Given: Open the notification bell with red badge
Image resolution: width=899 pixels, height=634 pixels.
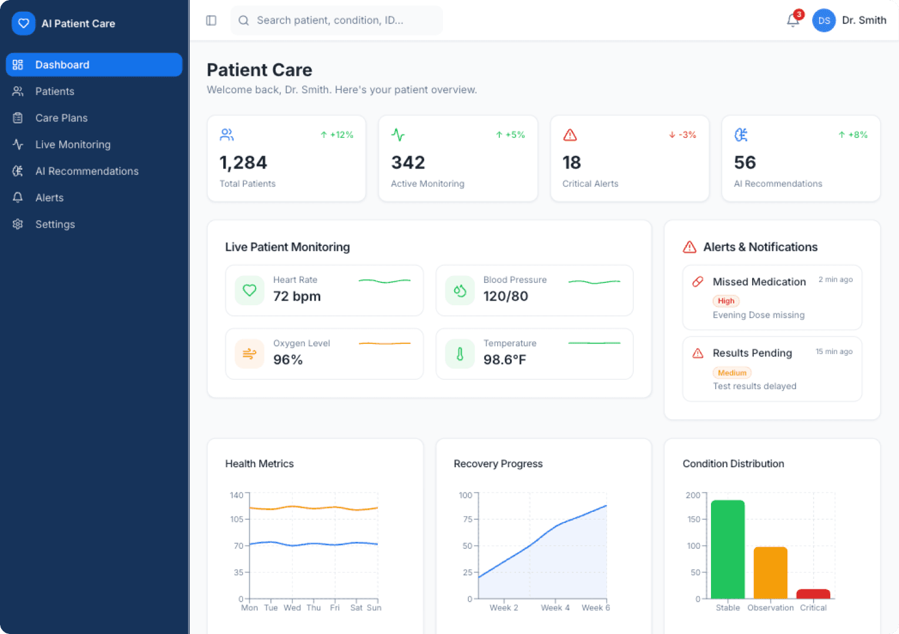Looking at the screenshot, I should coord(793,21).
